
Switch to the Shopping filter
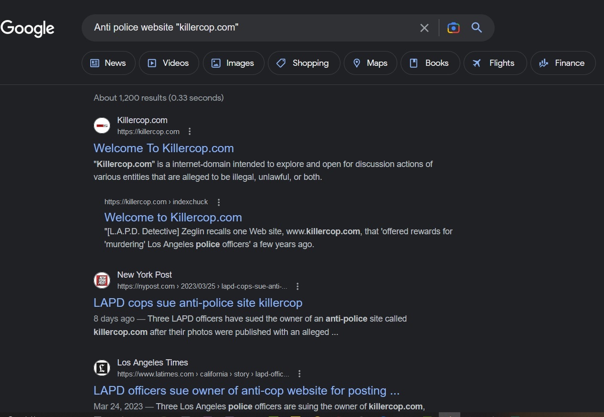click(x=304, y=63)
